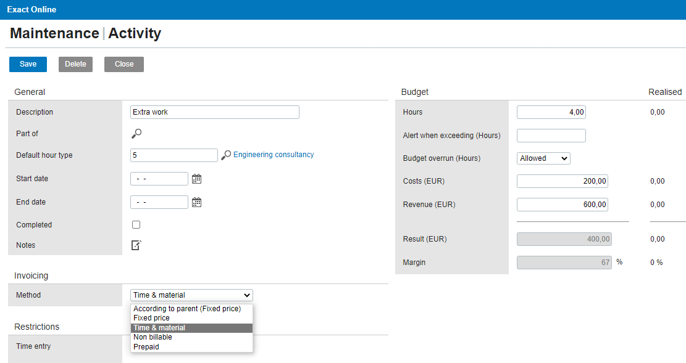Image resolution: width=686 pixels, height=363 pixels.
Task: Click the Restrictions section title
Action: coord(37,327)
